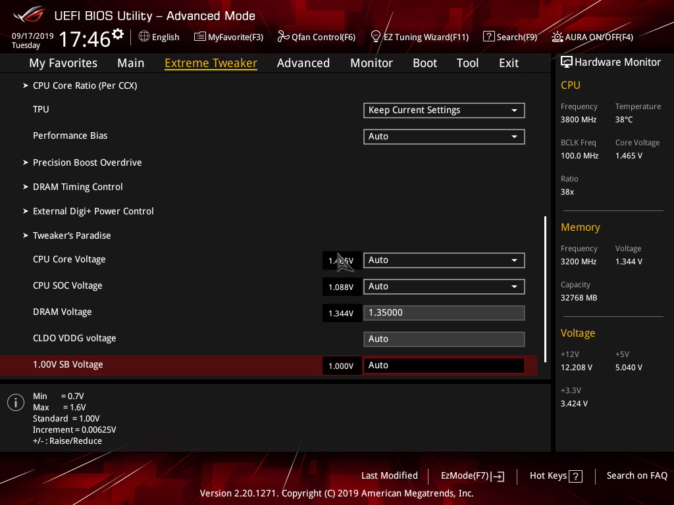Click the CPU frequency 3800 MHz value
Screen dimensions: 674x505
click(579, 120)
